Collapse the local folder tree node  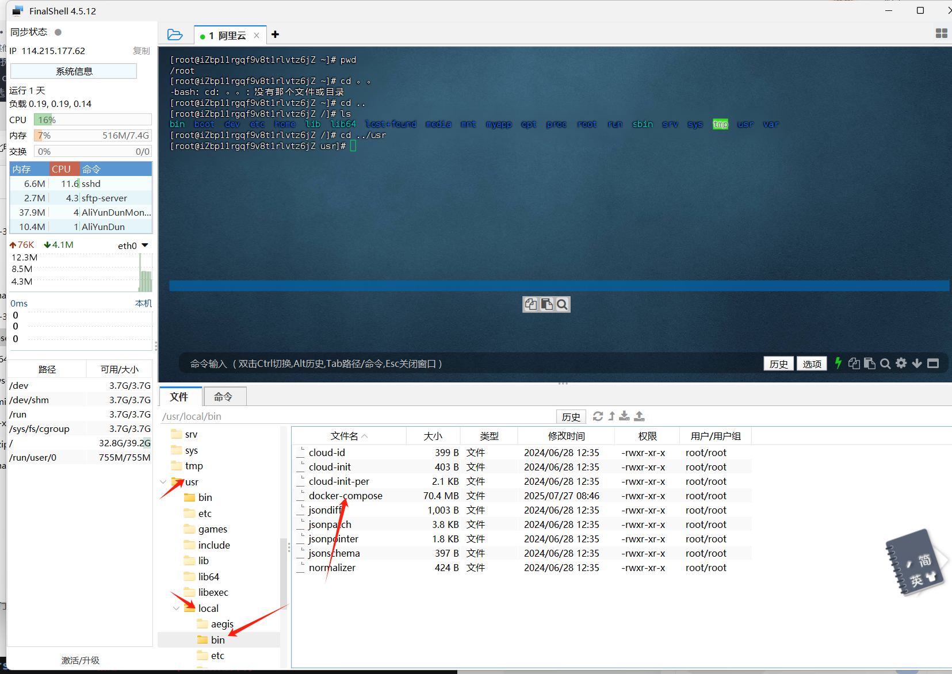(176, 608)
